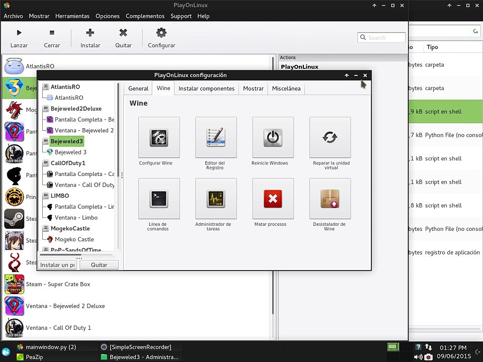Open the Complementos menu
This screenshot has width=483, height=362.
pyautogui.click(x=145, y=16)
